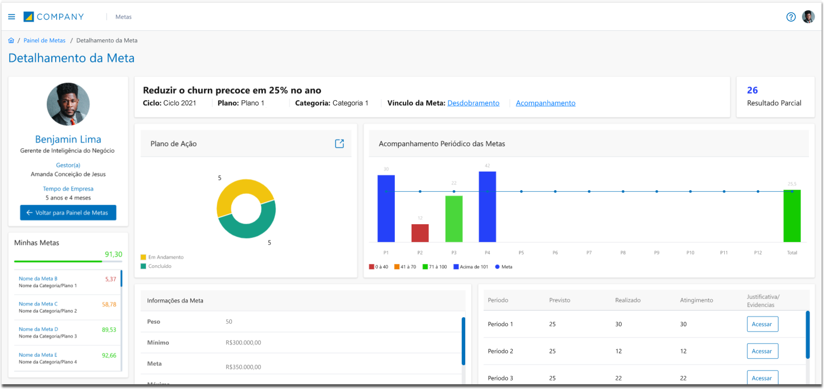The height and width of the screenshot is (389, 824).
Task: Toggle 'Acima de 101' chart legend
Action: click(471, 267)
